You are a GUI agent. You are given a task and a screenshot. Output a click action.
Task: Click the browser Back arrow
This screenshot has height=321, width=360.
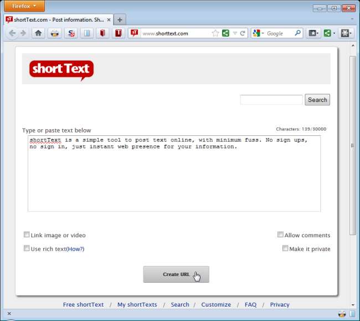coord(13,33)
